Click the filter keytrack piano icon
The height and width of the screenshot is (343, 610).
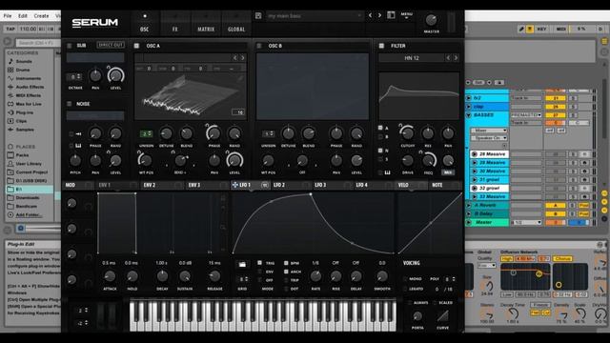(388, 172)
